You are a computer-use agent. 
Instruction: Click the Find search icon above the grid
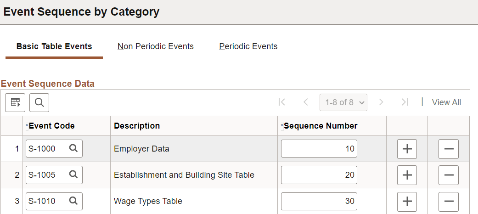pyautogui.click(x=39, y=102)
